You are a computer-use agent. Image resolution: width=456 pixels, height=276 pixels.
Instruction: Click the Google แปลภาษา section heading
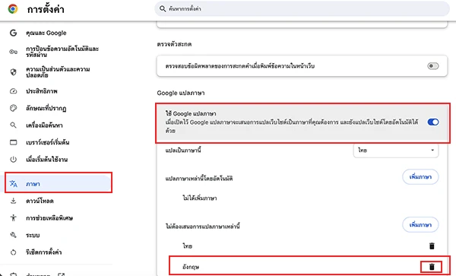181,93
